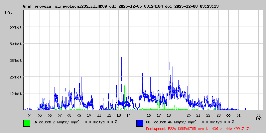The width and height of the screenshot is (266, 133).
Task: Click the [h] hour unit label
Action: click(x=259, y=118)
